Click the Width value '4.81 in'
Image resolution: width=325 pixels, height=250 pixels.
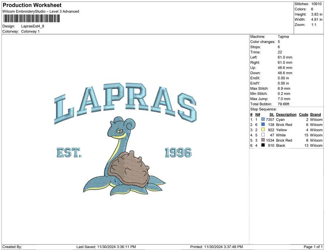point(316,19)
